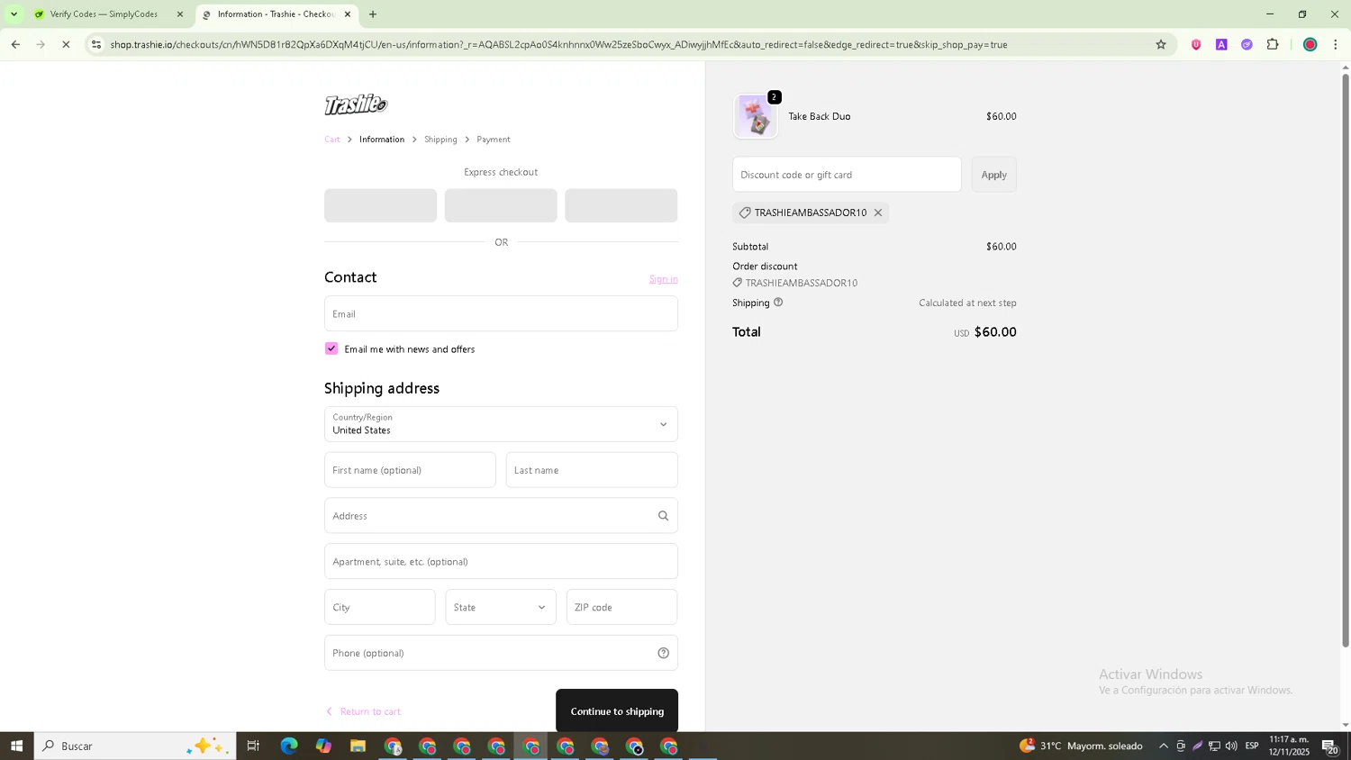Launch Microsoft Edge from the taskbar
Image resolution: width=1351 pixels, height=760 pixels.
tap(288, 746)
